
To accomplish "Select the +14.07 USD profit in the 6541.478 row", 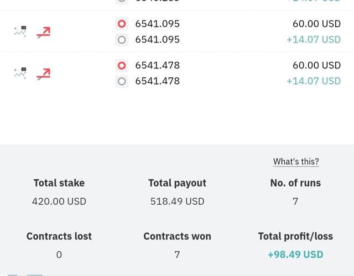I will (x=314, y=81).
